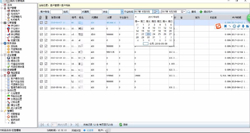Open 机构账号 in the tree

[15, 20]
